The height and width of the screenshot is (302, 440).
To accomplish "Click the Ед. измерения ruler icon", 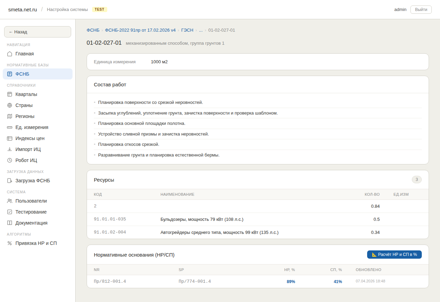I will [10, 127].
